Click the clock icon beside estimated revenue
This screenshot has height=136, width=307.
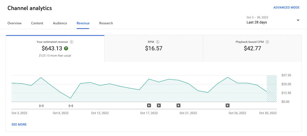click(x=72, y=42)
